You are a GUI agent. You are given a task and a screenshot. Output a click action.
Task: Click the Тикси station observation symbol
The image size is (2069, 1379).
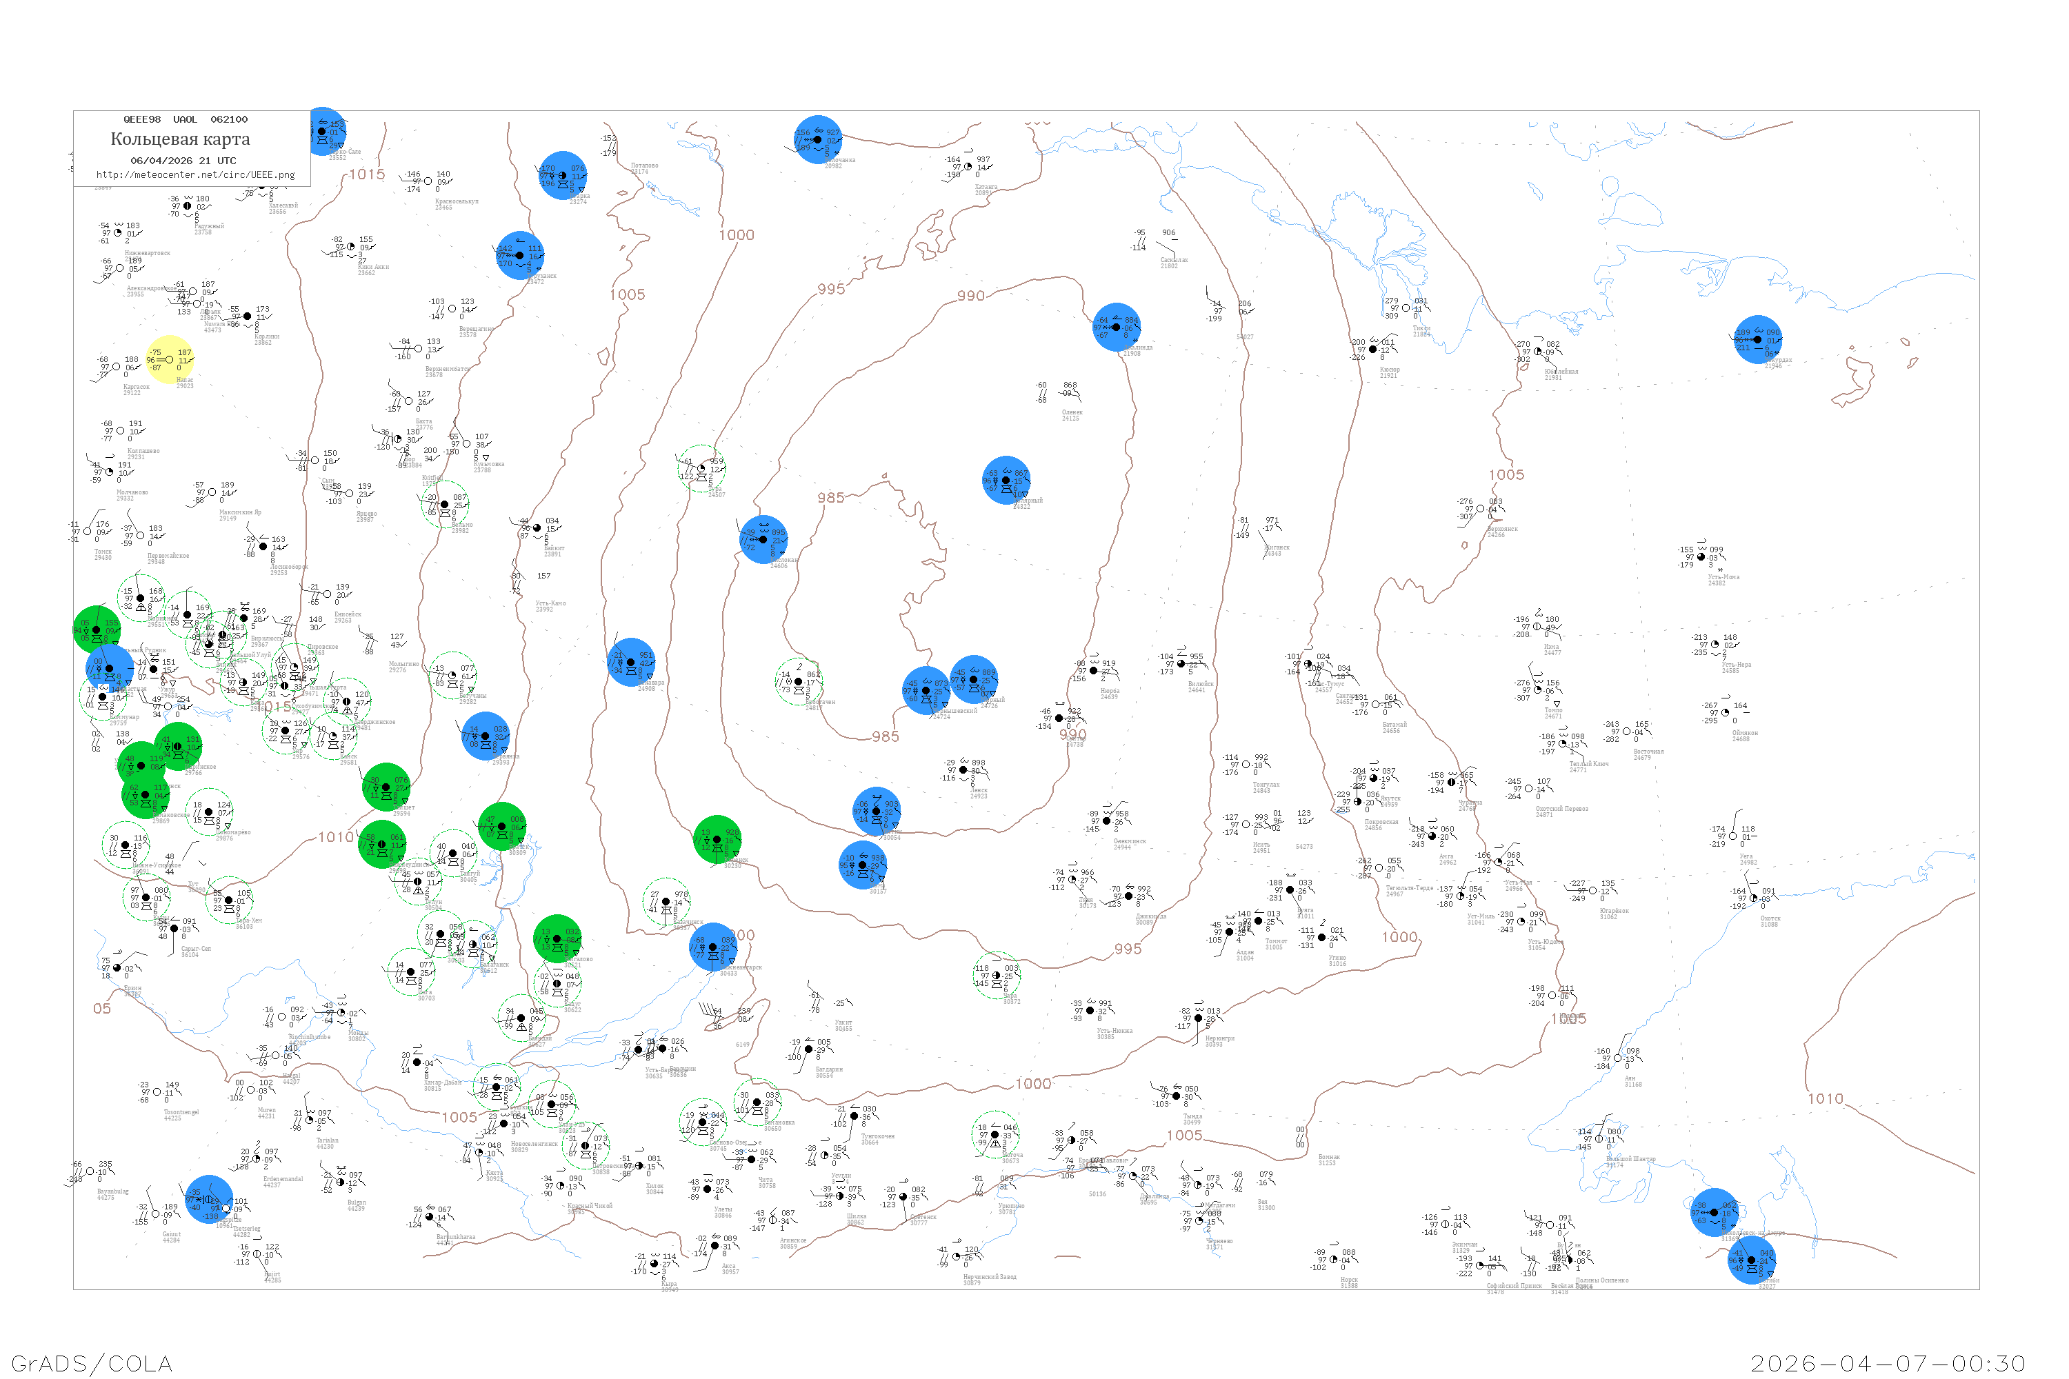tap(1406, 308)
